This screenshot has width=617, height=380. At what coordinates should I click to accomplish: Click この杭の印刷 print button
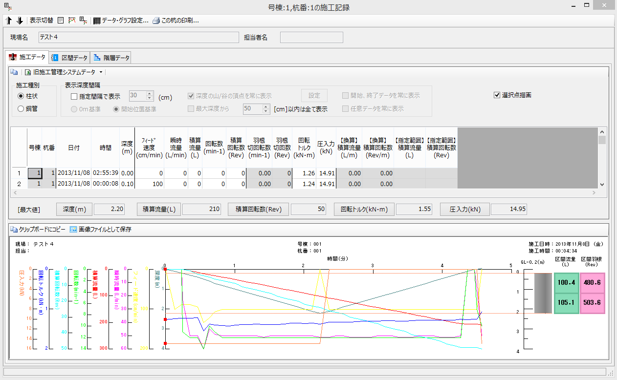[176, 21]
